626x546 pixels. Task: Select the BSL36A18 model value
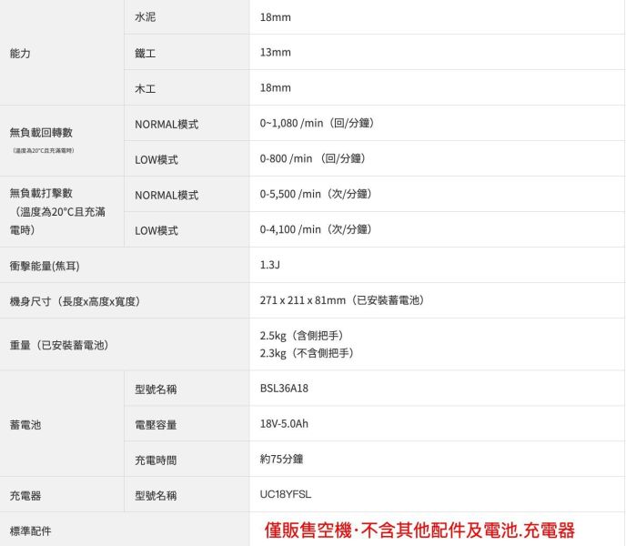[x=284, y=389]
